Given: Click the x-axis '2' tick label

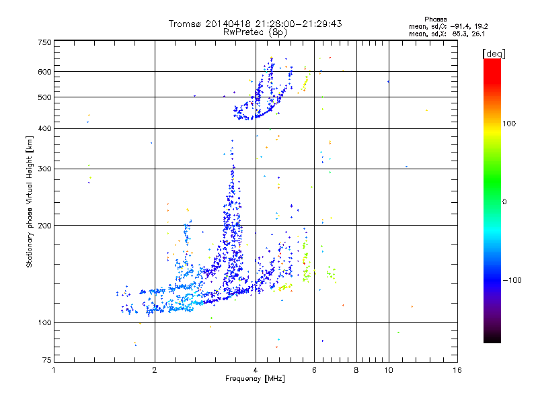Looking at the screenshot, I should click(155, 370).
